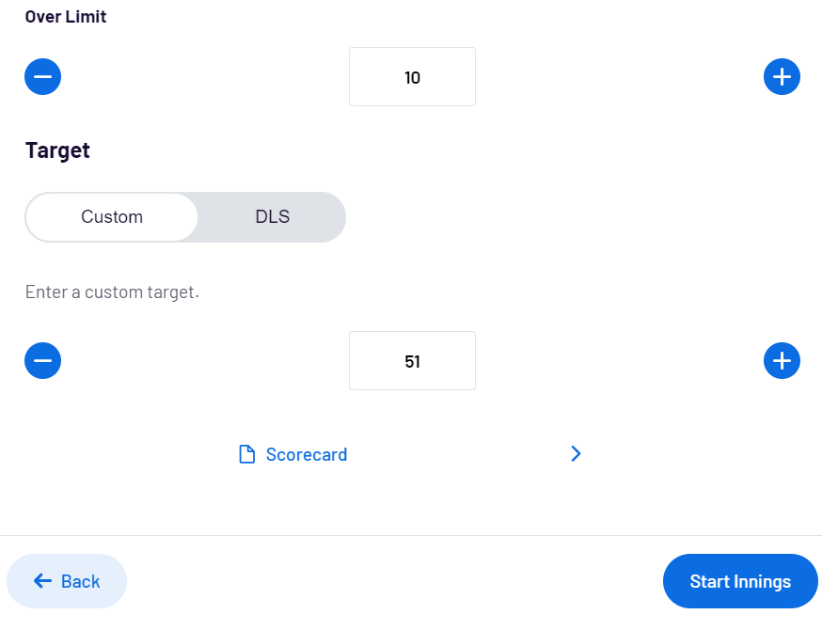Click the left arrow icon in Back
Image resolution: width=822 pixels, height=630 pixels.
click(x=42, y=581)
